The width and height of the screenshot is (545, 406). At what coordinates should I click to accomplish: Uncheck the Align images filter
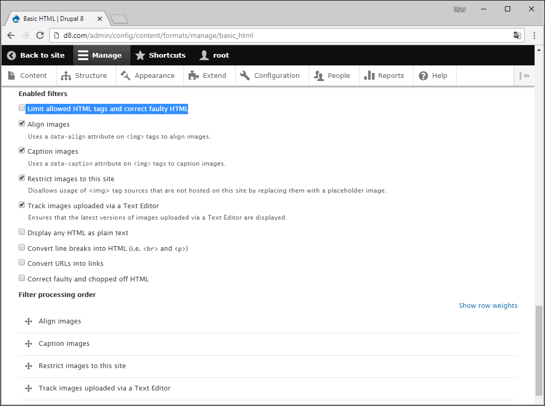pos(22,124)
